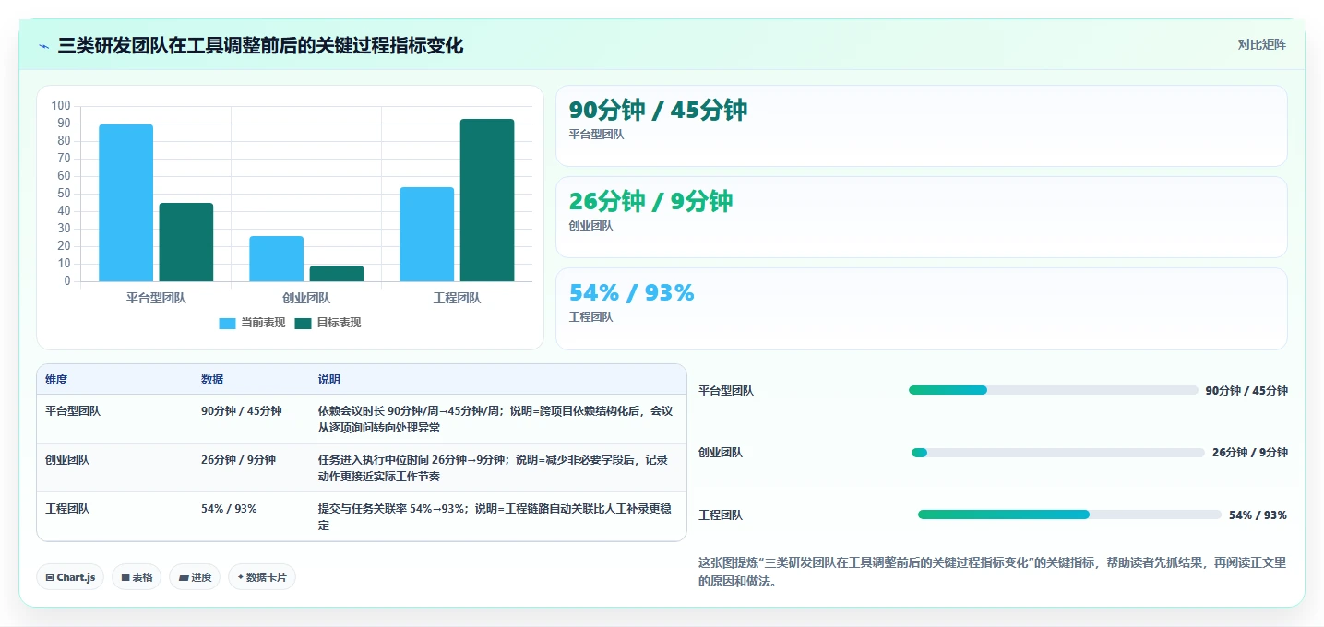Click the 50 y-axis tick label
The image size is (1324, 627).
click(65, 194)
